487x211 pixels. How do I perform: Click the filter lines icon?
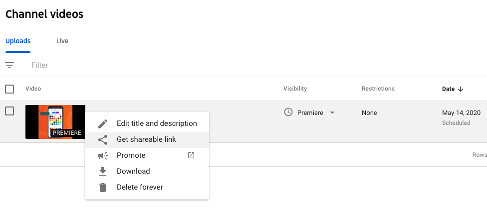tap(9, 65)
